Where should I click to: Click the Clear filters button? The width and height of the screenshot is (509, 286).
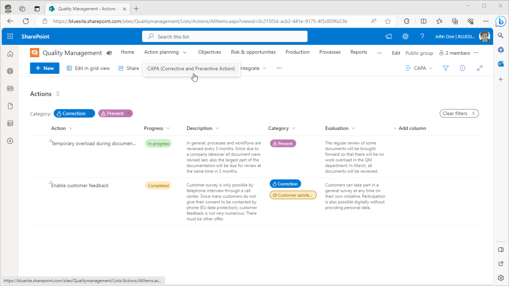tap(458, 114)
